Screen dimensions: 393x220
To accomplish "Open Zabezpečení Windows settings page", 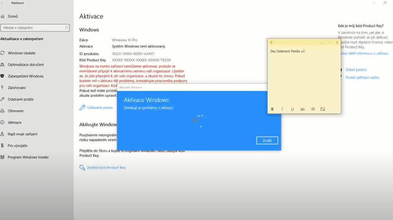I will click(25, 76).
